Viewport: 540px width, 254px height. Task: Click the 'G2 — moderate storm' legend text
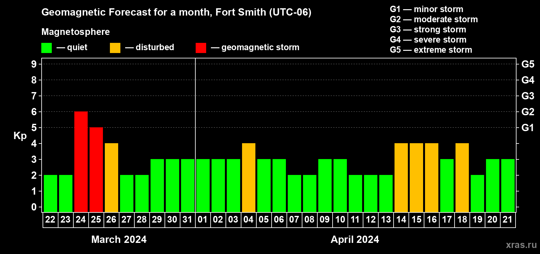[x=434, y=19]
